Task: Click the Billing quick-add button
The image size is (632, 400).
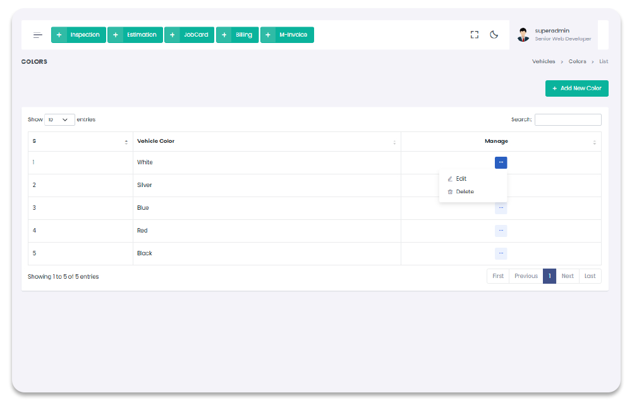Action: tap(237, 35)
